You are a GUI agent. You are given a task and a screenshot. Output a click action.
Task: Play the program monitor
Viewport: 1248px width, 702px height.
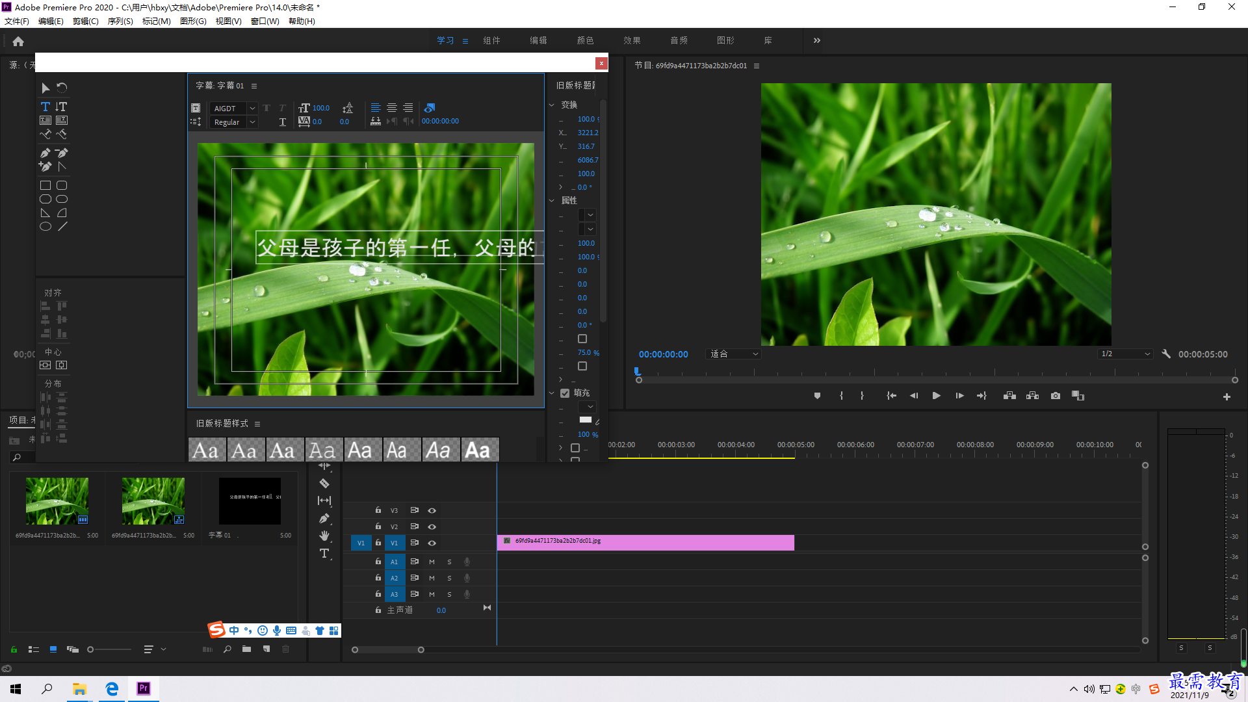pos(937,396)
